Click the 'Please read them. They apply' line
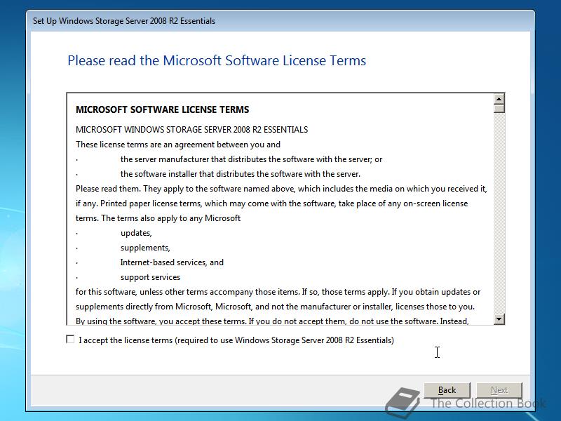 point(281,189)
